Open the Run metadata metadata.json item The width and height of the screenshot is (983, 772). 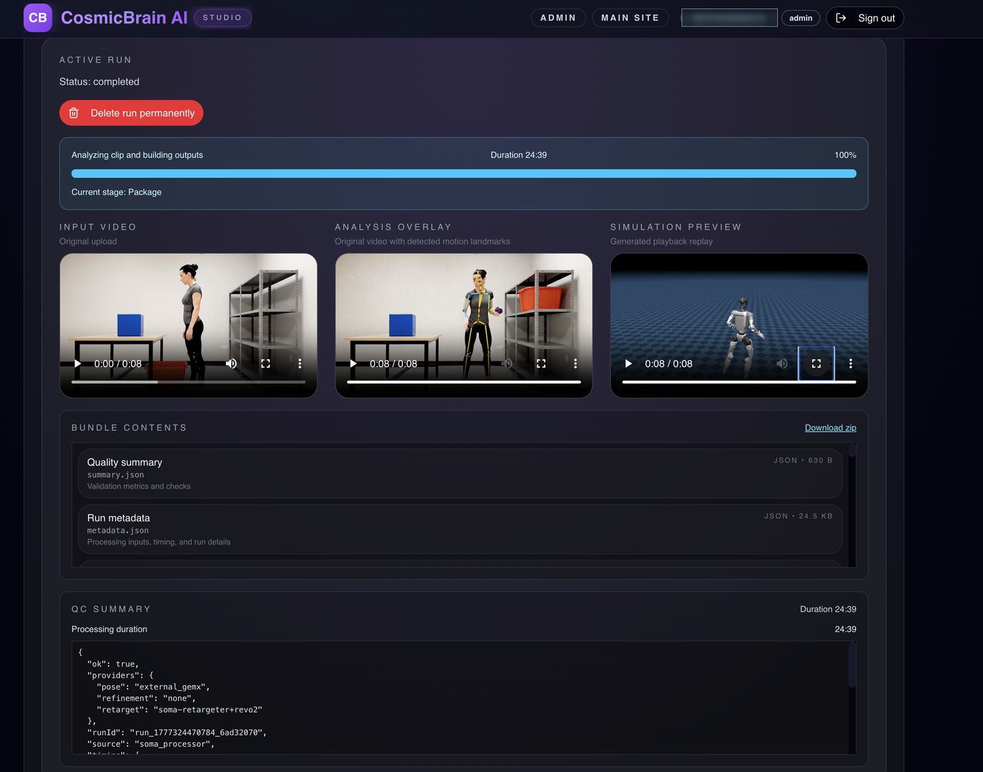click(460, 529)
